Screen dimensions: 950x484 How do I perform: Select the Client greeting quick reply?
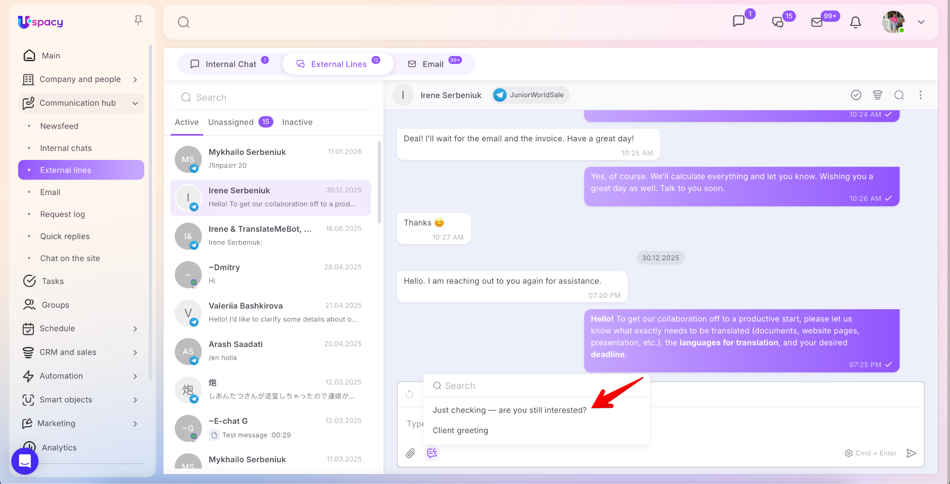click(460, 431)
